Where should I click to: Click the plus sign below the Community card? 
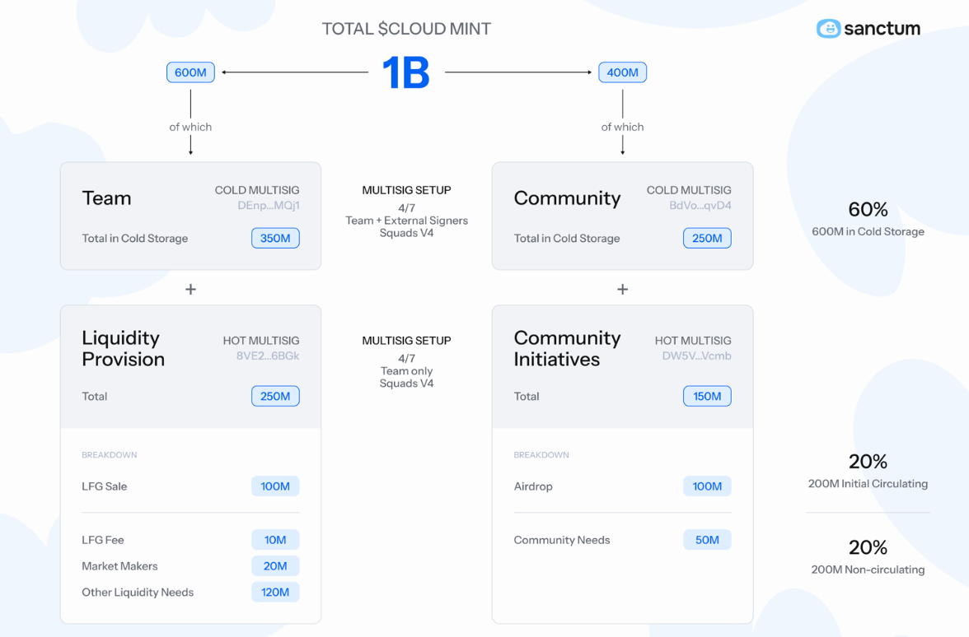point(622,289)
